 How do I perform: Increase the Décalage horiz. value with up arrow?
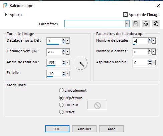point(63,40)
